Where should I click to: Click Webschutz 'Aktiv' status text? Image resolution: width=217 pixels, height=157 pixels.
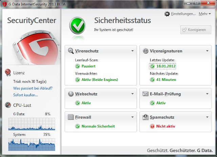[86, 103]
